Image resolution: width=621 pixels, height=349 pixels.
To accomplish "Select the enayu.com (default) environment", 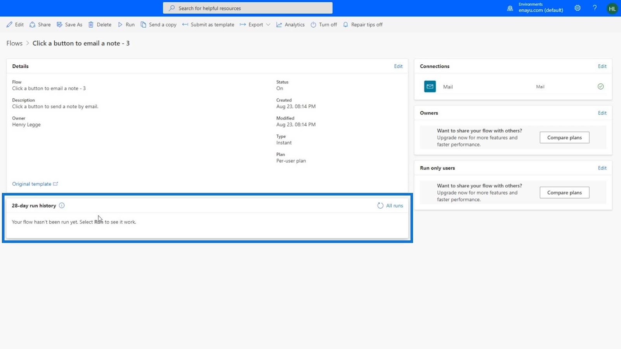I will (541, 10).
